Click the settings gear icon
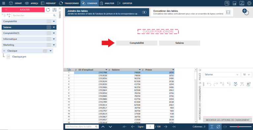The width and height of the screenshot is (253, 130). [249, 3]
